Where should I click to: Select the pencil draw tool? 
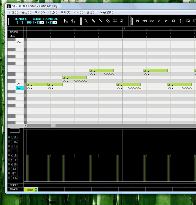pos(93,21)
